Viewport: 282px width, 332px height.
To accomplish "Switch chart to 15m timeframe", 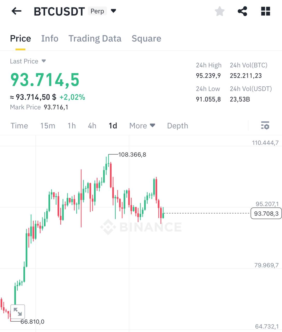I will 48,126.
